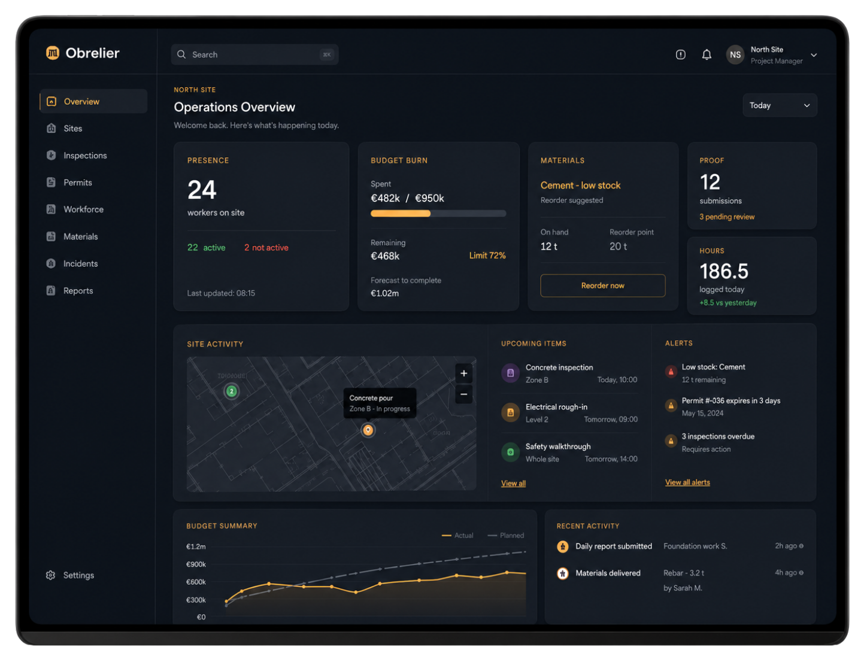Open the View all alerts link
Screen dimensions: 867x650
tap(687, 482)
